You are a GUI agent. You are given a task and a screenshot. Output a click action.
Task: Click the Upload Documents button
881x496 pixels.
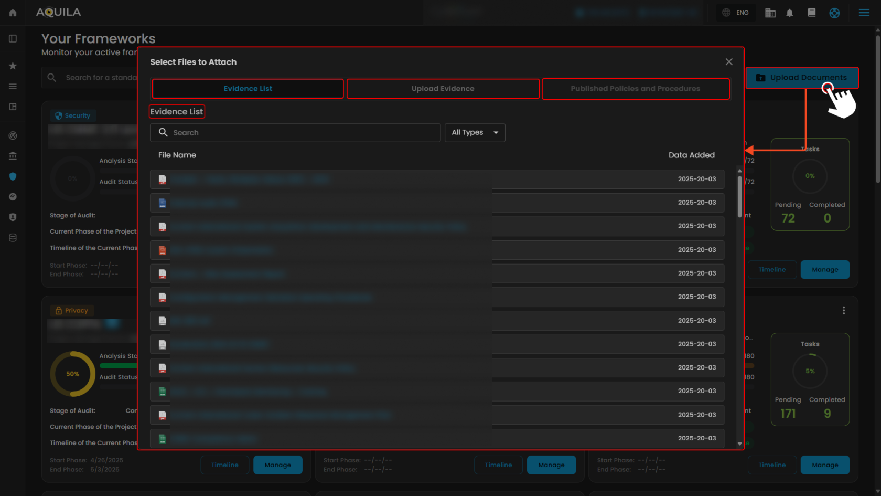(802, 78)
